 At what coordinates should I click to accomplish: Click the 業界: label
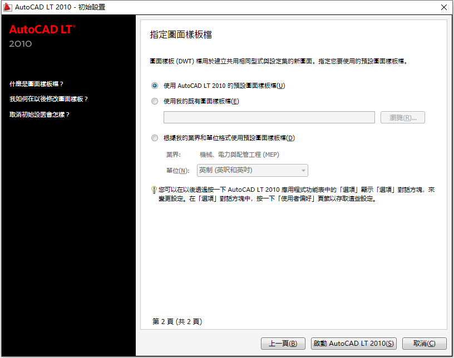click(x=174, y=155)
